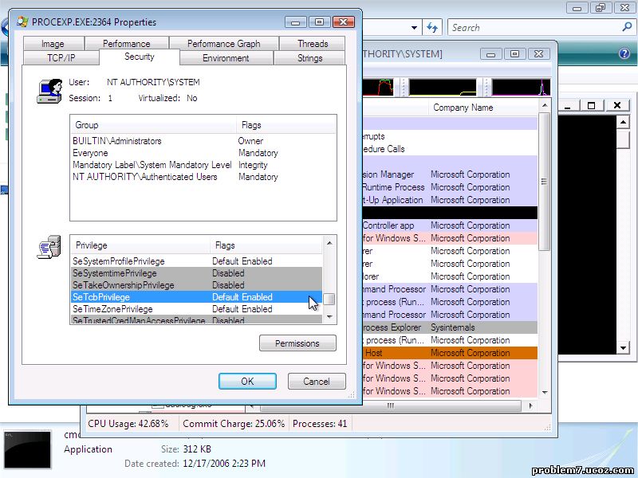This screenshot has width=638, height=478.
Task: Sort privileges by the Privilege column header
Action: [x=140, y=245]
